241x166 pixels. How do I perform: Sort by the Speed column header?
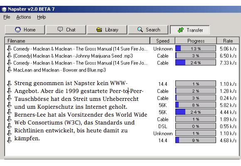point(162,41)
